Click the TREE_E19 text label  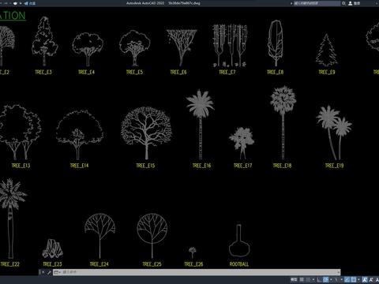tap(334, 166)
